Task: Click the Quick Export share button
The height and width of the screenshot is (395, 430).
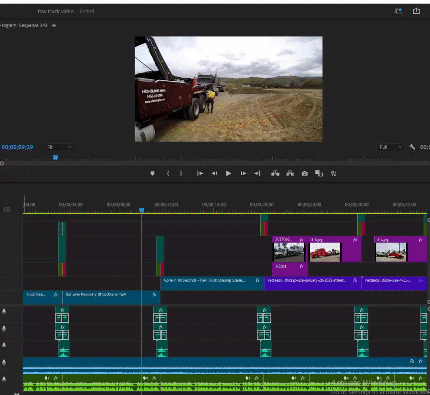Action: [x=416, y=12]
